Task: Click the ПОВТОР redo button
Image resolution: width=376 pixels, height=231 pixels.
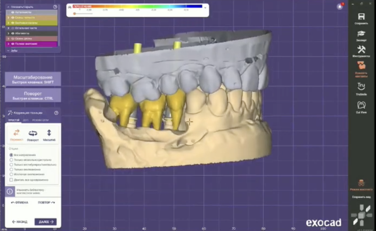Action: tap(46, 202)
